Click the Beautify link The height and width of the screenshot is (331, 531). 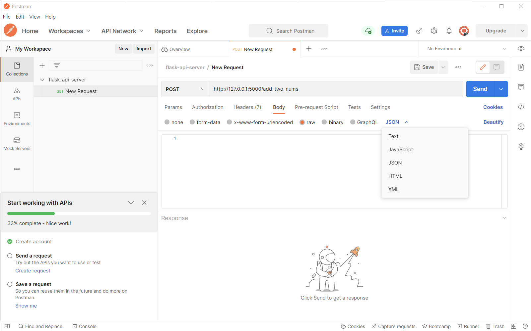point(493,122)
